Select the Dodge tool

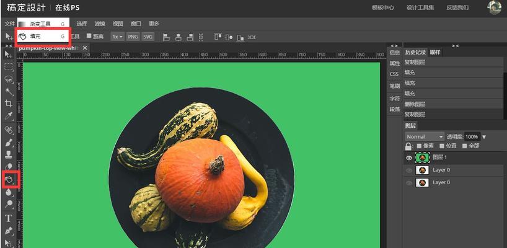(9, 204)
